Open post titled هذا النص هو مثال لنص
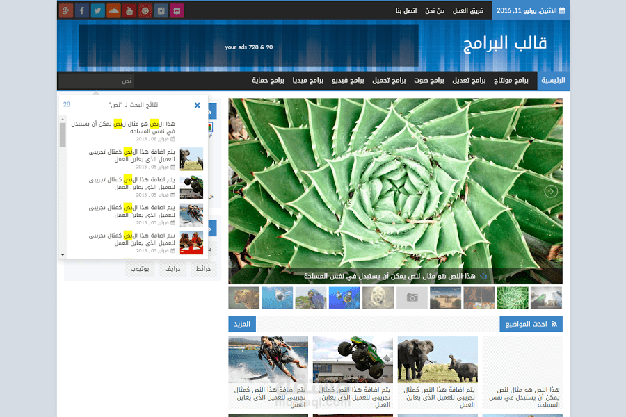 (x=524, y=397)
